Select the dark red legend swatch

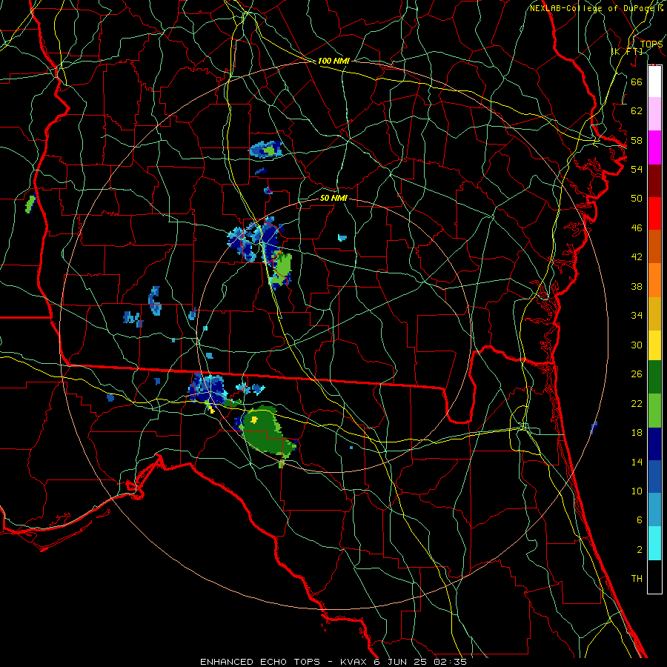654,181
